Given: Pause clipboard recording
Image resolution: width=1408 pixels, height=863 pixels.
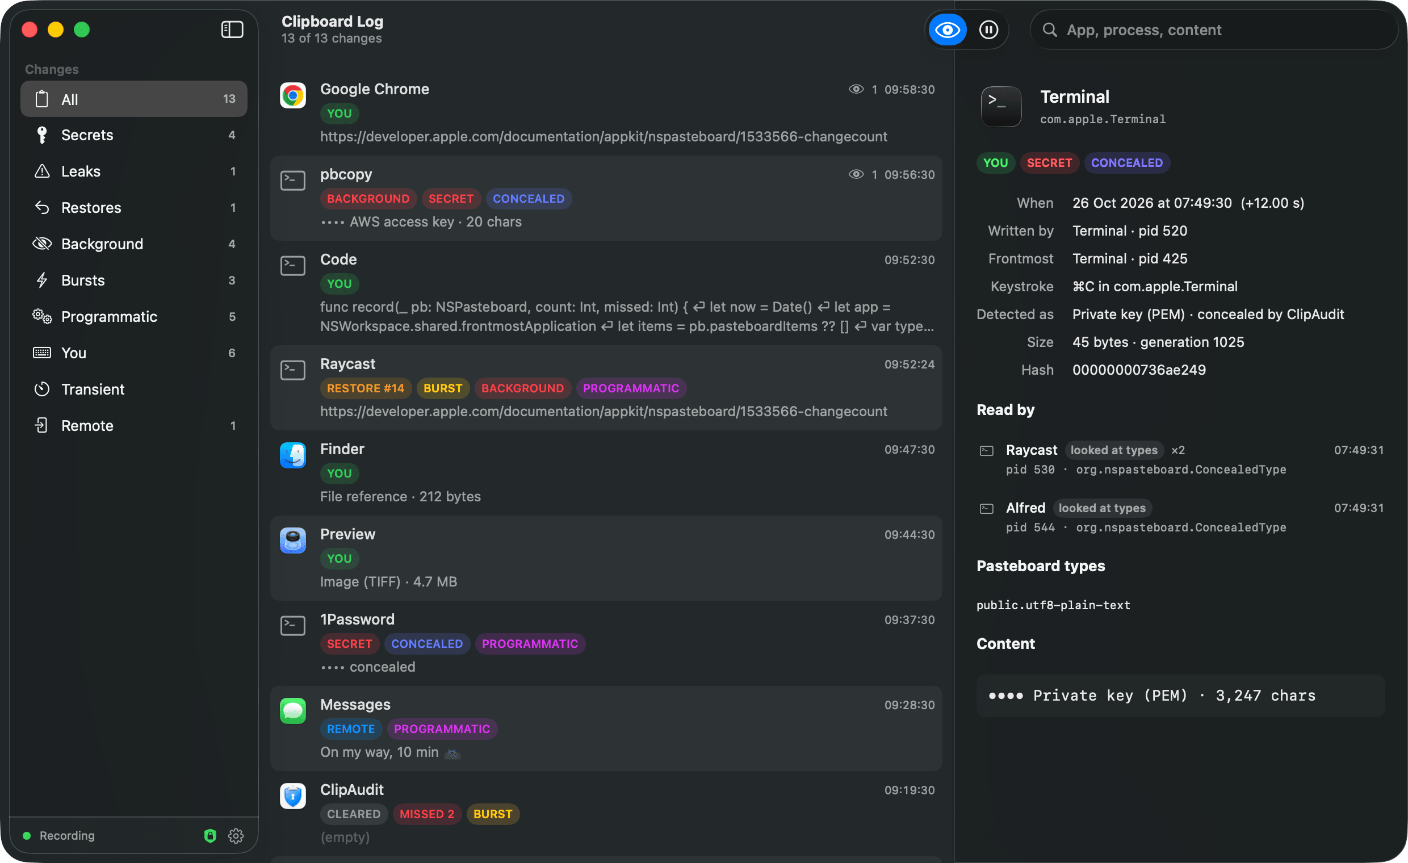Looking at the screenshot, I should tap(988, 30).
